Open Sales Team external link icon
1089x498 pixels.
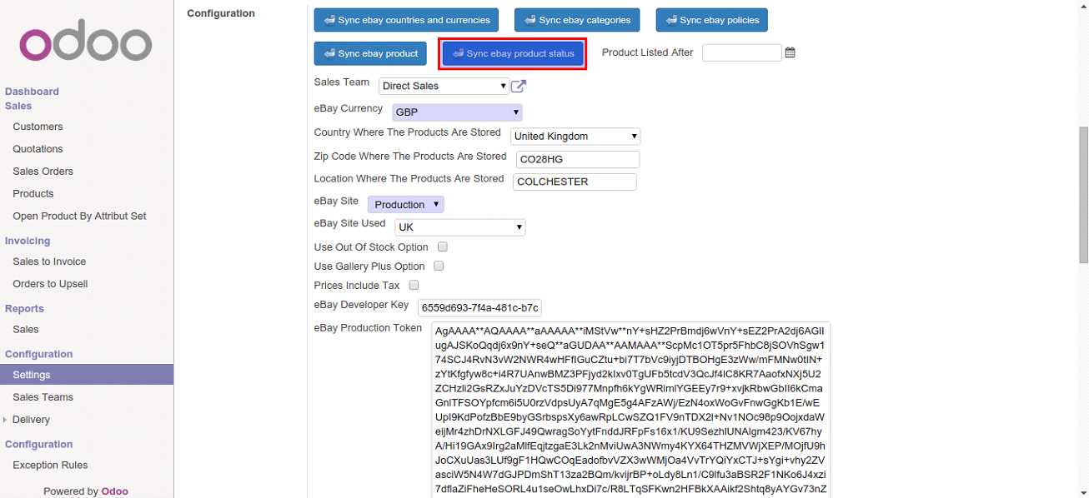pos(519,86)
